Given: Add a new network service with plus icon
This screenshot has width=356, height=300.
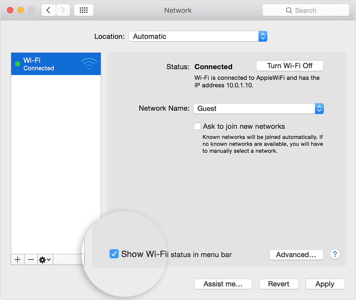Looking at the screenshot, I should point(17,259).
